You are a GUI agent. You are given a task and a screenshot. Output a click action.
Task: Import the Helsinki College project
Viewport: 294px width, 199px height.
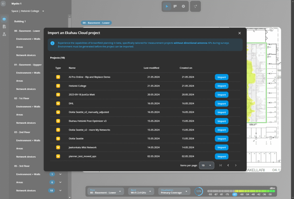(x=221, y=86)
